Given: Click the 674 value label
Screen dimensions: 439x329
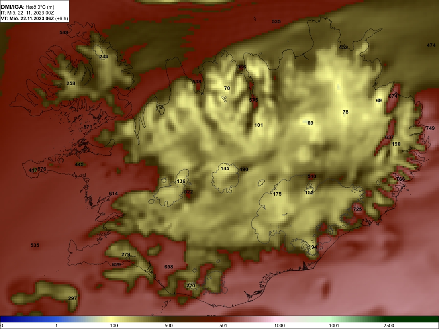Looking at the screenshot, I should coord(393,96).
